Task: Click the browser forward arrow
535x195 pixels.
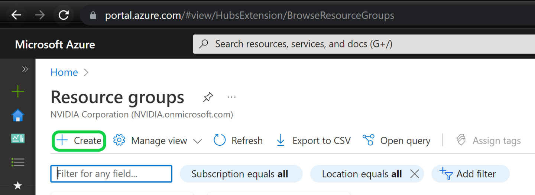Action: (40, 15)
